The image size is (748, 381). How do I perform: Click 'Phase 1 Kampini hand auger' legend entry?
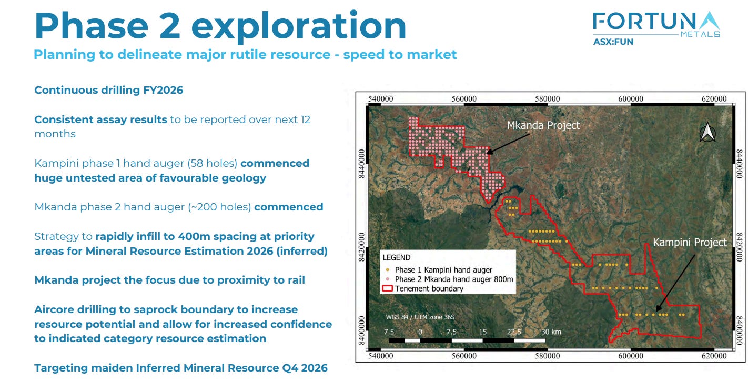tap(443, 270)
